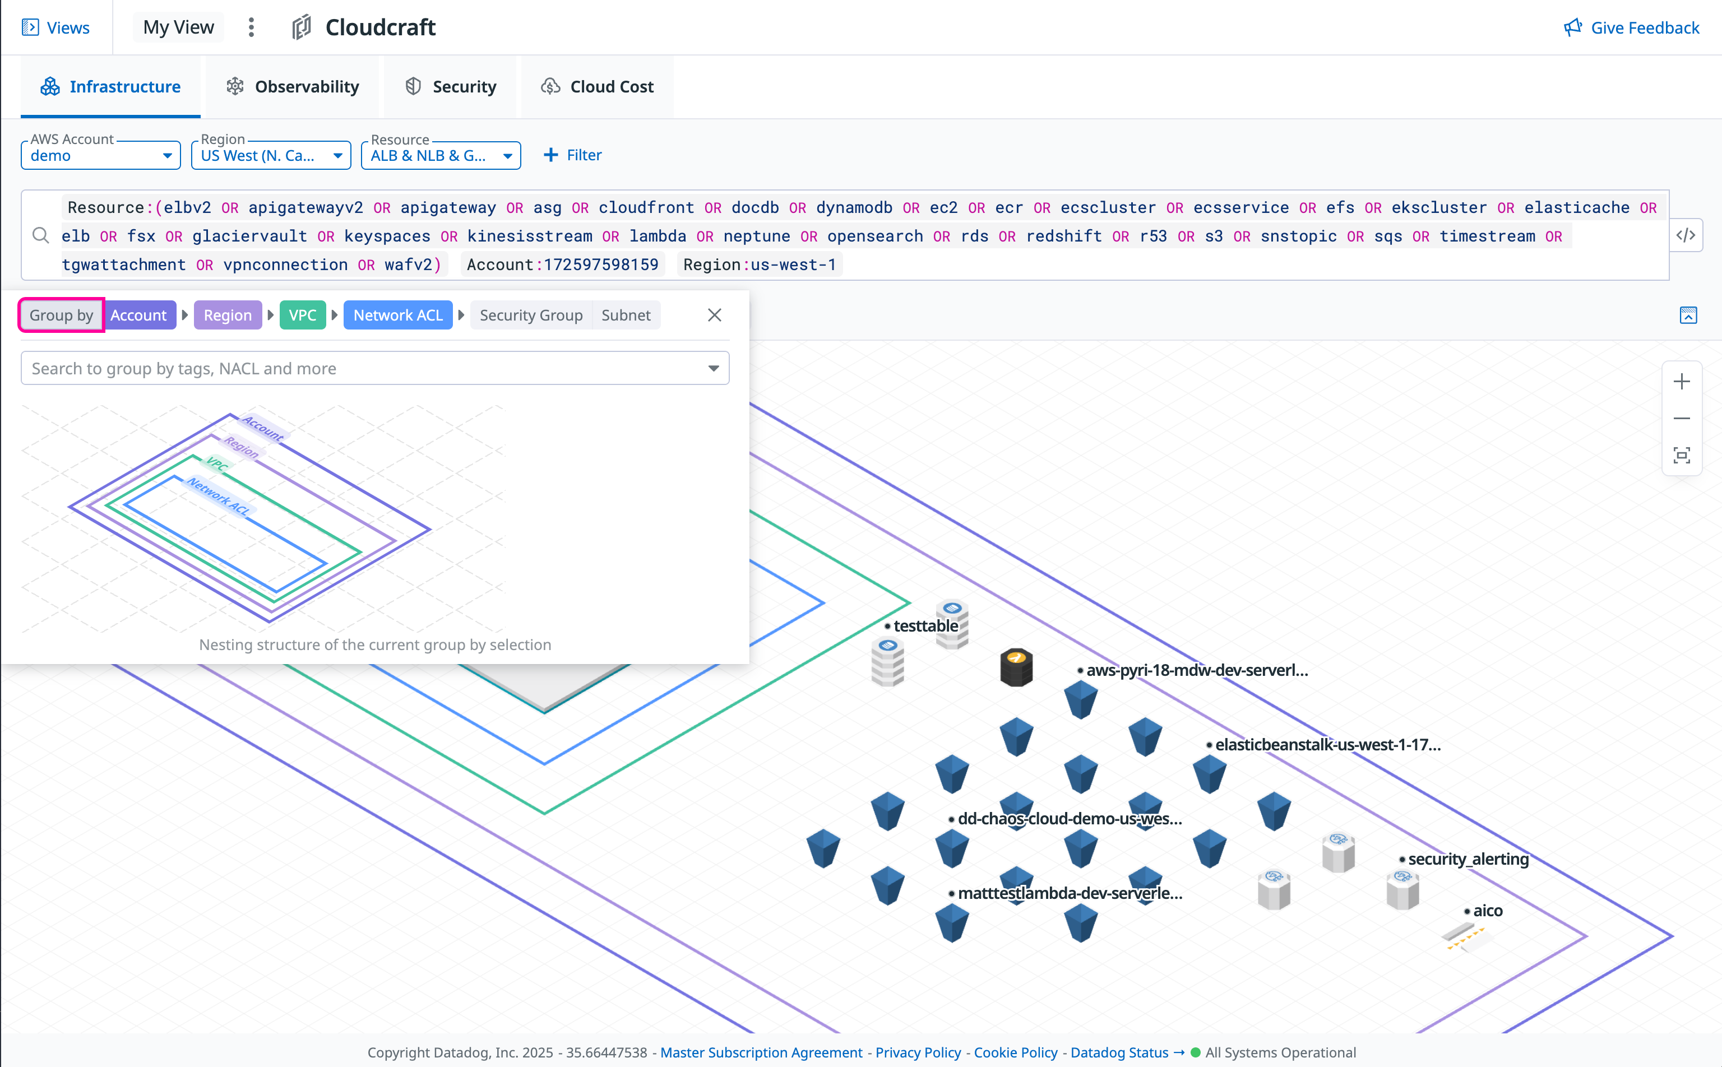Click the aico label text
The width and height of the screenshot is (1722, 1067).
(1488, 910)
